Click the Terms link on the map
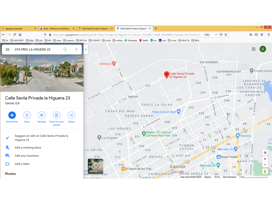 (217, 177)
